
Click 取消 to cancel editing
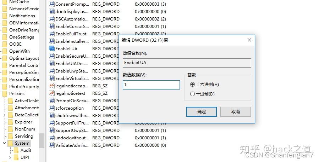tap(235, 112)
